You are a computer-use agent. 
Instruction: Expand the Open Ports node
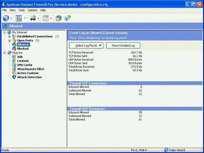click(x=9, y=40)
